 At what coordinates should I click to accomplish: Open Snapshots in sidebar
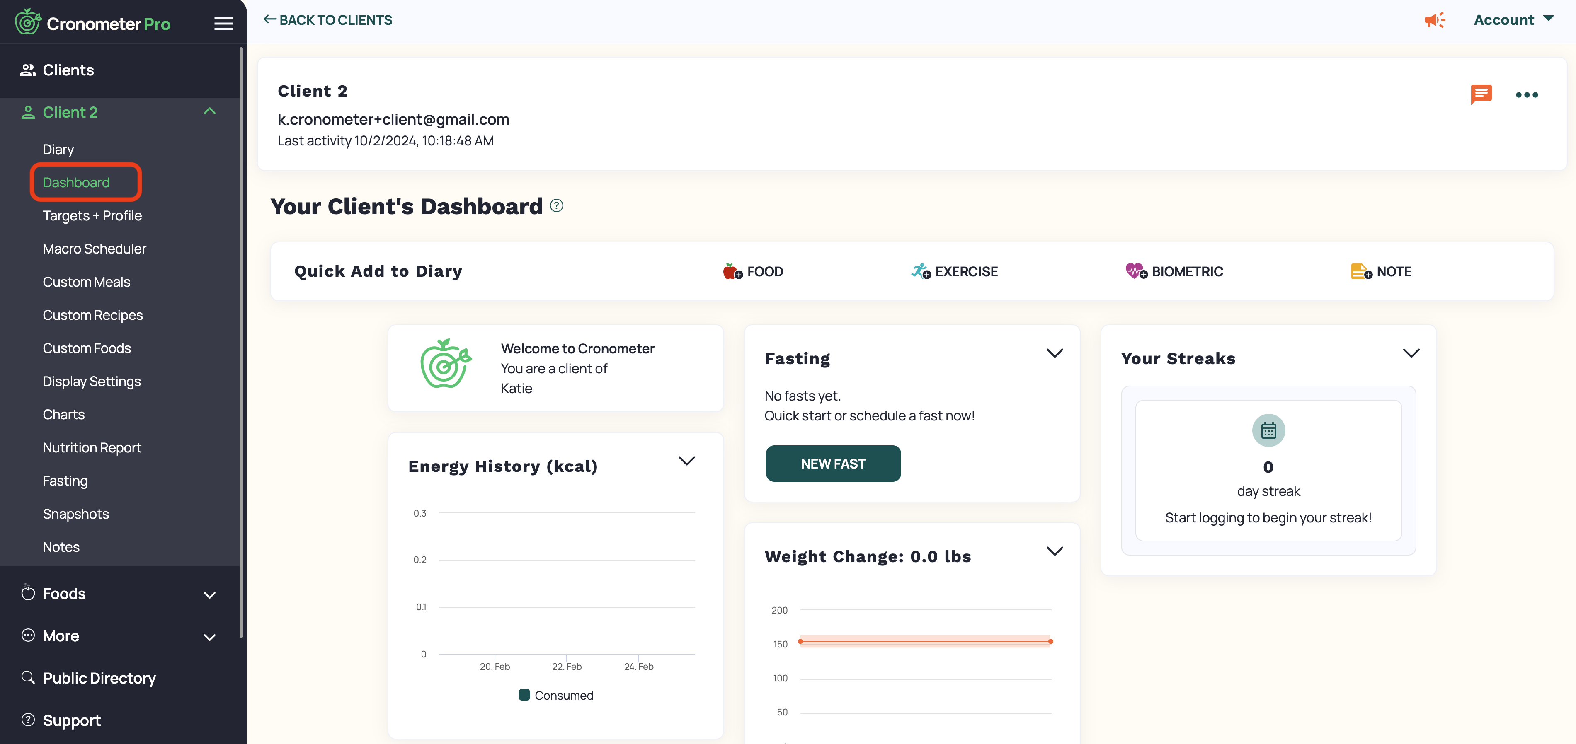click(76, 514)
